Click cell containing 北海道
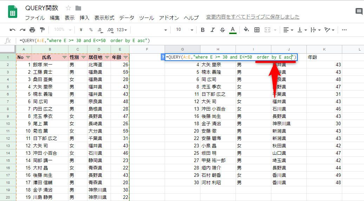The height and width of the screenshot is (201, 364). click(x=99, y=65)
